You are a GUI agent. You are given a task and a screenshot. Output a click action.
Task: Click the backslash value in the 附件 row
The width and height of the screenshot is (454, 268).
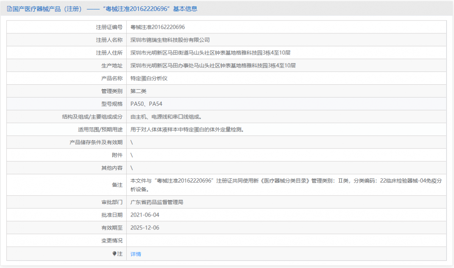tap(132, 155)
